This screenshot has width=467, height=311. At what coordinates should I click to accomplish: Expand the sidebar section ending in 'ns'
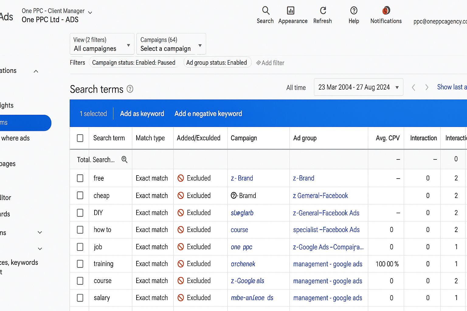[40, 233]
